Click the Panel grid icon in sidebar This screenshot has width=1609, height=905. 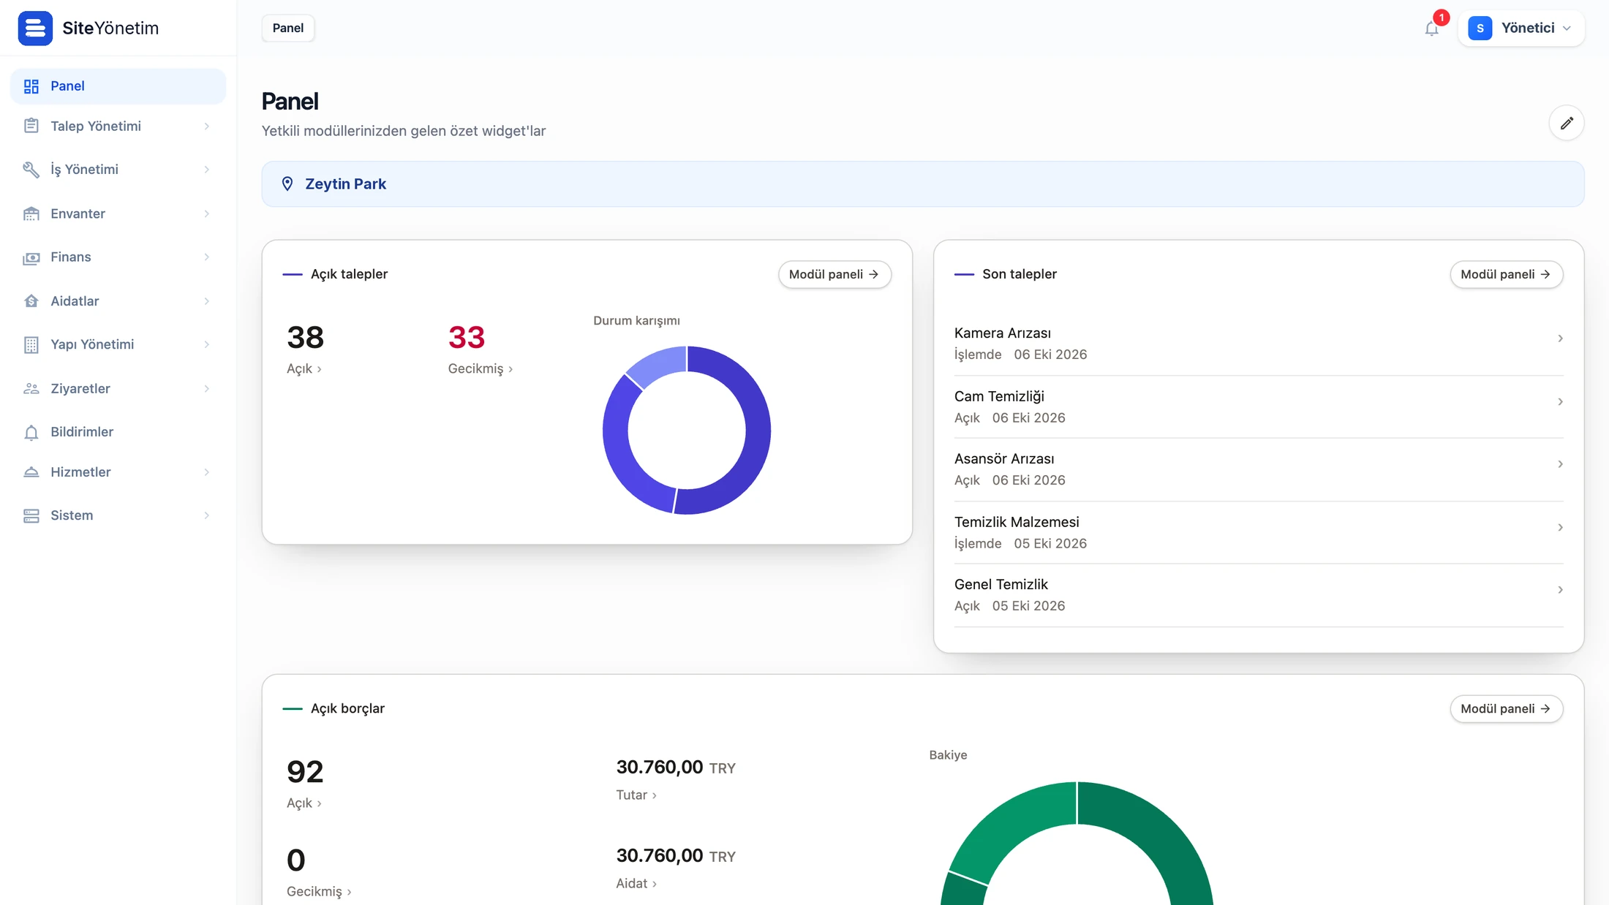(x=31, y=86)
